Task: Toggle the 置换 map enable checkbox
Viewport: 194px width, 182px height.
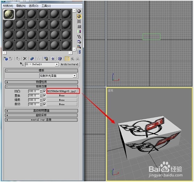Action: point(45,96)
